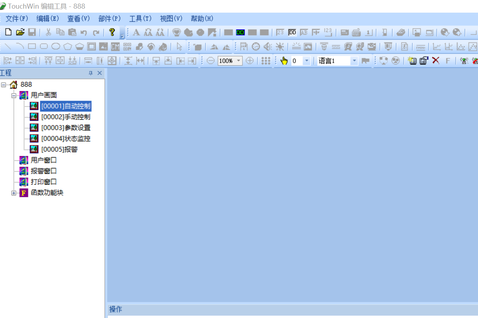
Task: Click the Open folder icon
Action: pyautogui.click(x=20, y=32)
